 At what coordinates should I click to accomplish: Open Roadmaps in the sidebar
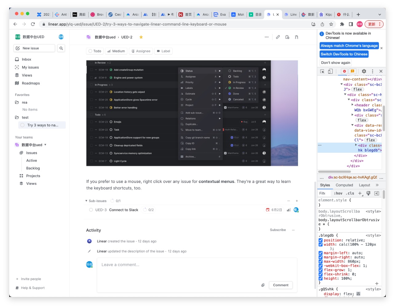tap(31, 83)
